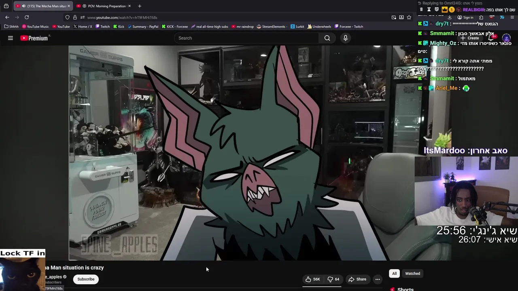Open real all-time high subs bookmark
Screen dimensions: 518x291
(x=210, y=27)
